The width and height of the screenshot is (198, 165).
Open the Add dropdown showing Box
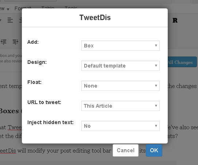pos(120,46)
